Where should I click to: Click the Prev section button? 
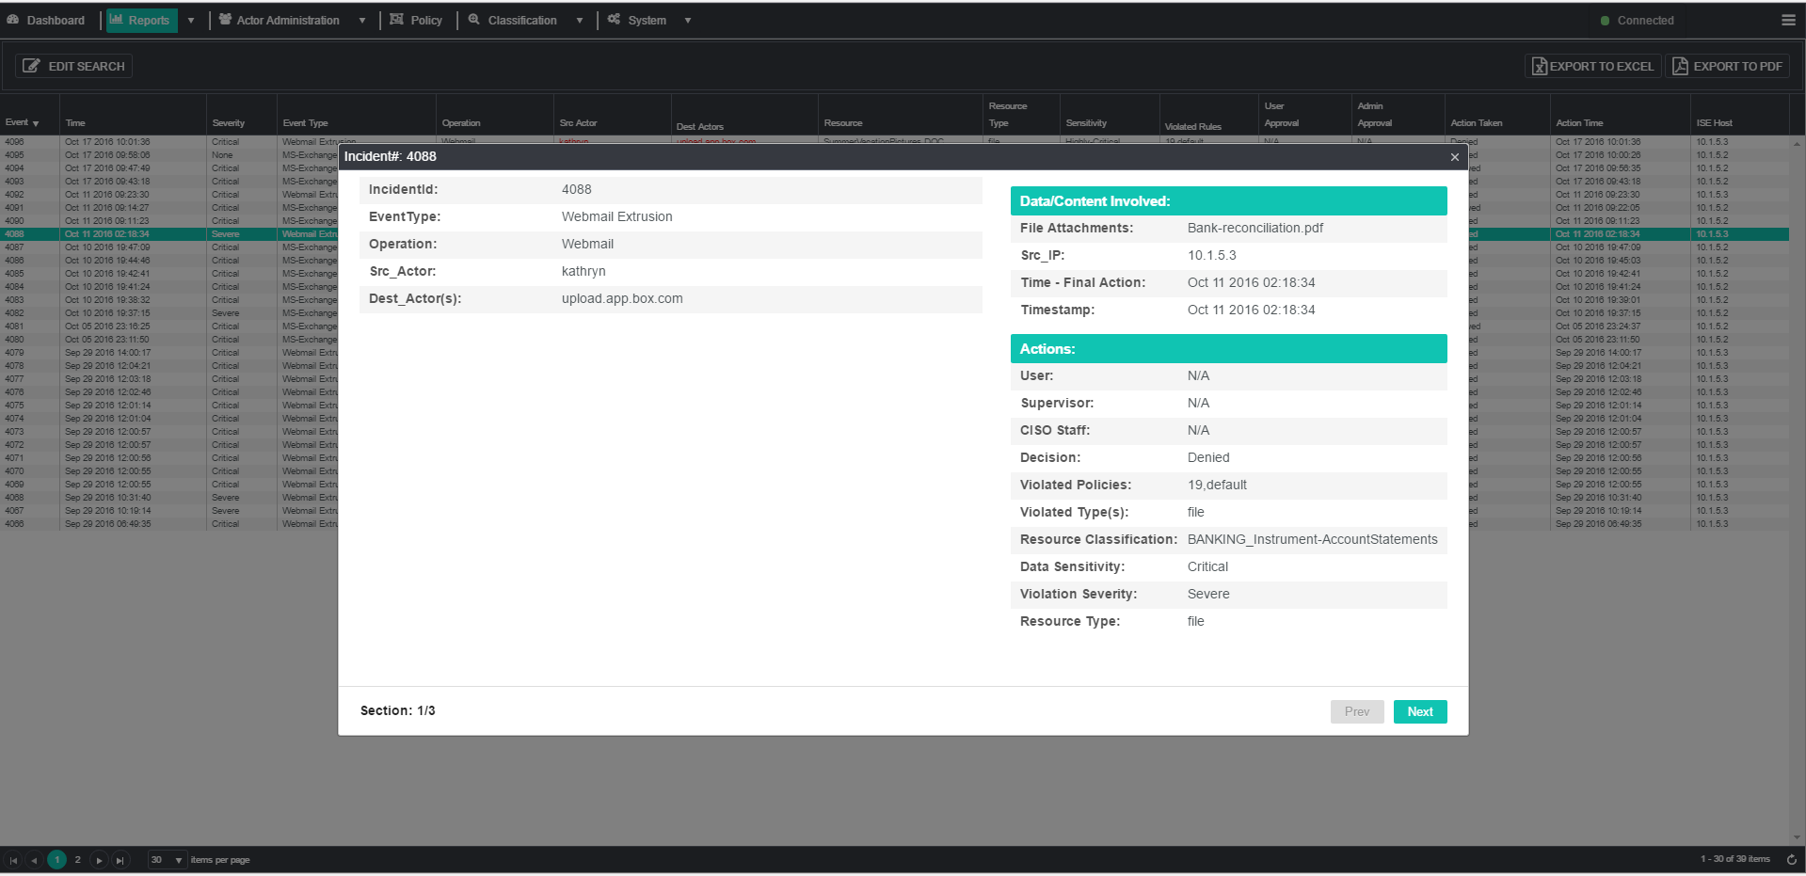coord(1357,711)
